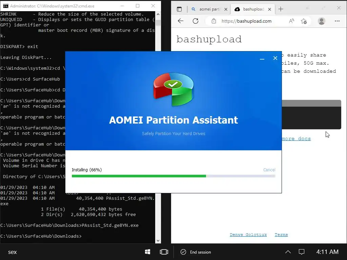This screenshot has width=347, height=260.
Task: Click the Installing (66%) status text
Action: click(87, 170)
